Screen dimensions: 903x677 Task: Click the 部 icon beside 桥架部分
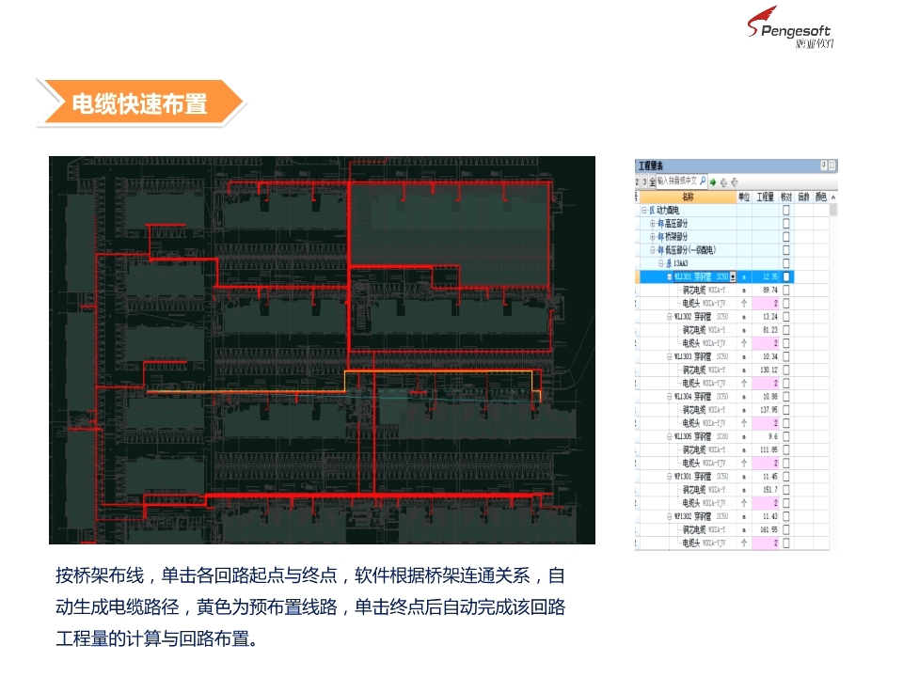[660, 237]
